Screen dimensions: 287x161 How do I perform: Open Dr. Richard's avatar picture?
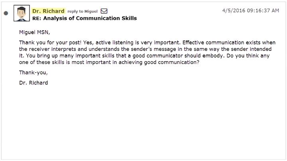click(22, 13)
